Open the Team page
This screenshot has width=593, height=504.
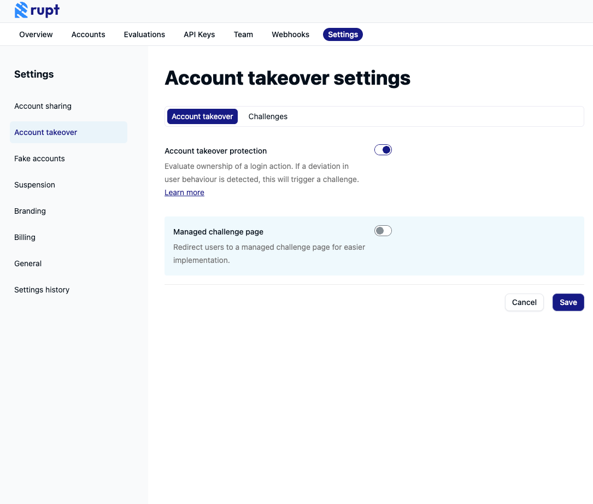pyautogui.click(x=243, y=34)
